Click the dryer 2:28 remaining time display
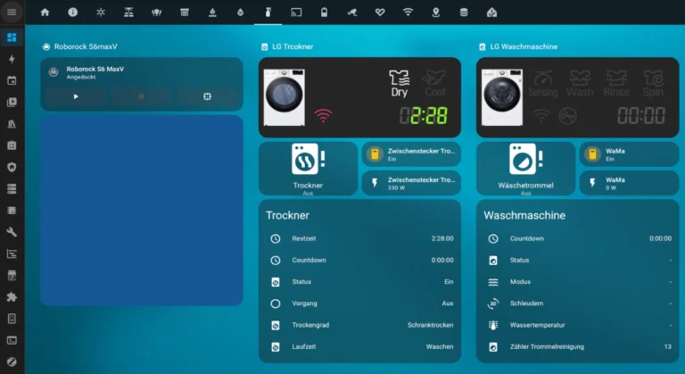Screen dimensions: 685x374 (424, 116)
